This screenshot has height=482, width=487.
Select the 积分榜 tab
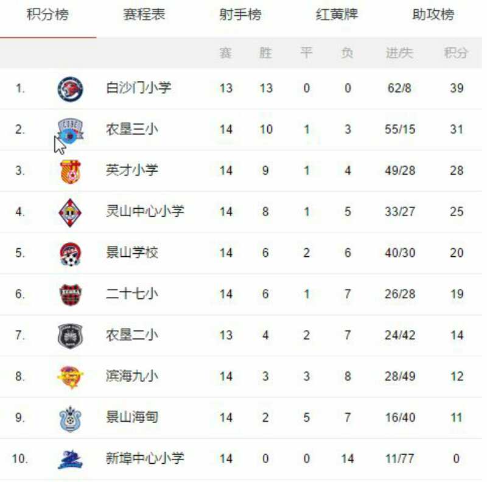[48, 14]
